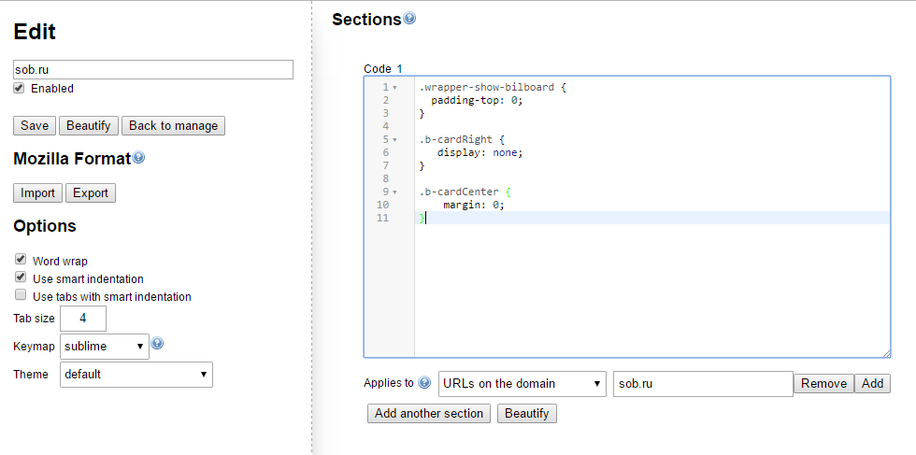Click Add another section button
916x455 pixels.
tap(428, 413)
